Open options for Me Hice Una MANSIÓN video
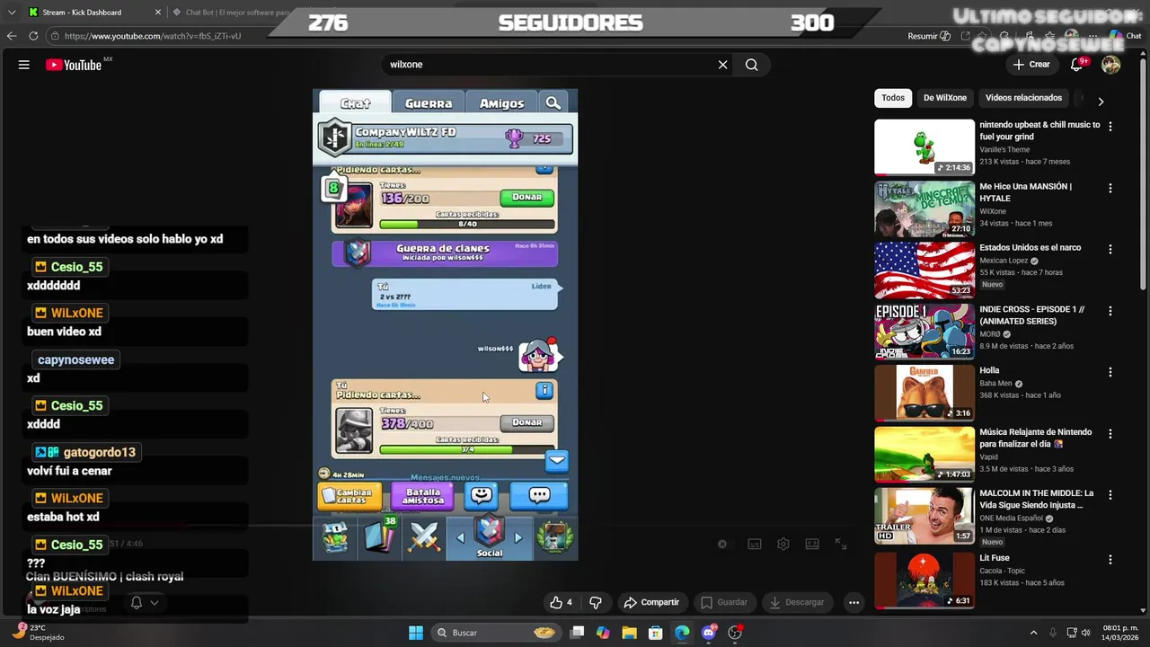Viewport: 1150px width, 647px height. [1110, 188]
